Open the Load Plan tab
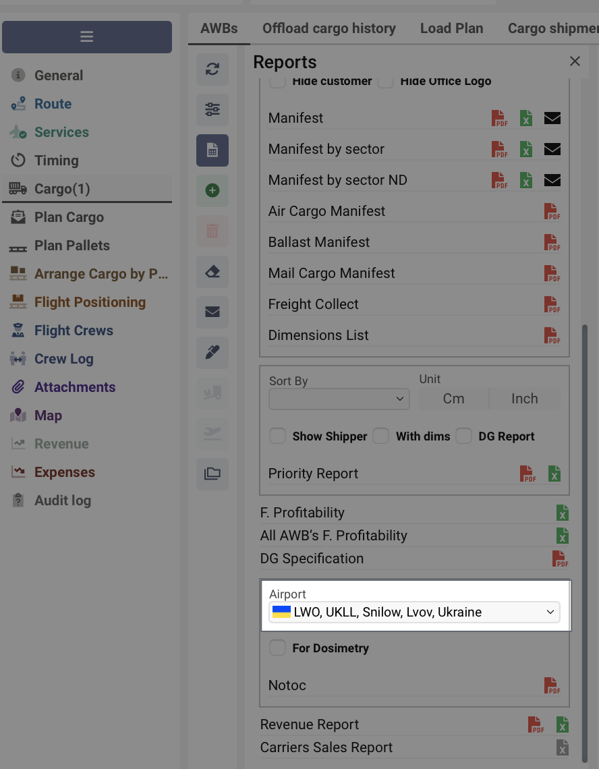The height and width of the screenshot is (769, 599). (x=451, y=28)
